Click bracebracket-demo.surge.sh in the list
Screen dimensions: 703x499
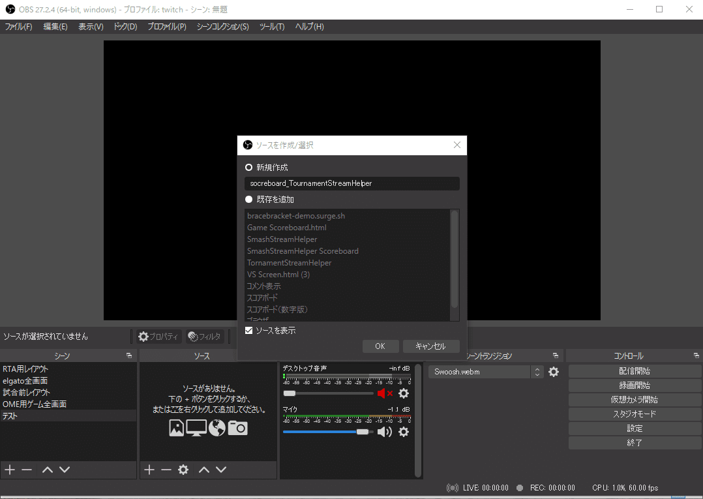pyautogui.click(x=296, y=216)
